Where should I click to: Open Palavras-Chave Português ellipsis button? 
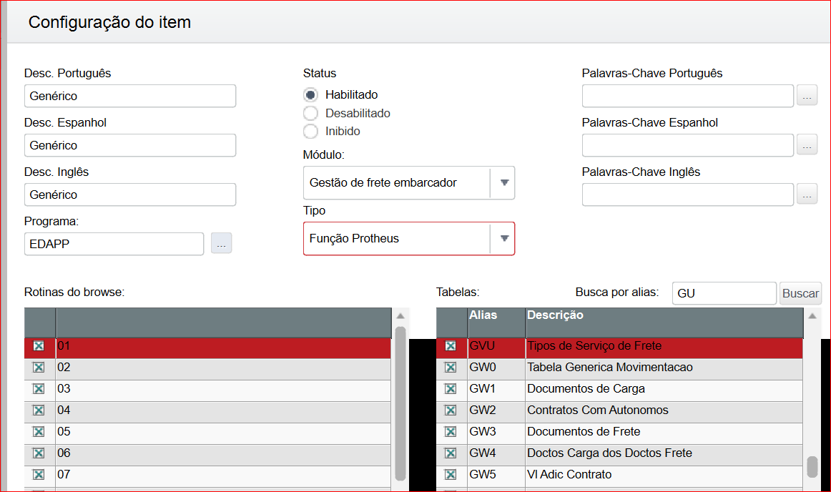pos(807,96)
